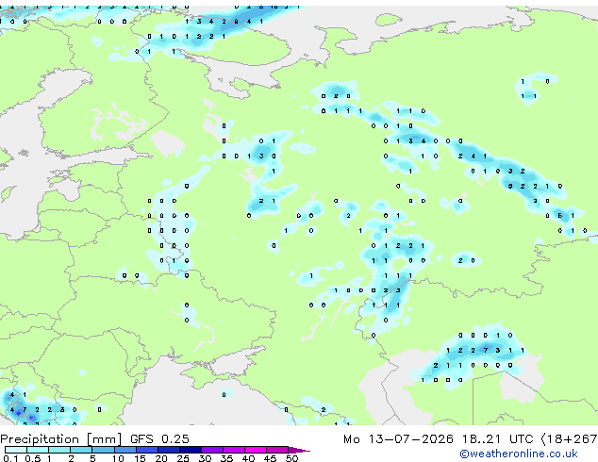The image size is (598, 462).
Task: Click the "0.5" legend scale label
Action: [33, 458]
